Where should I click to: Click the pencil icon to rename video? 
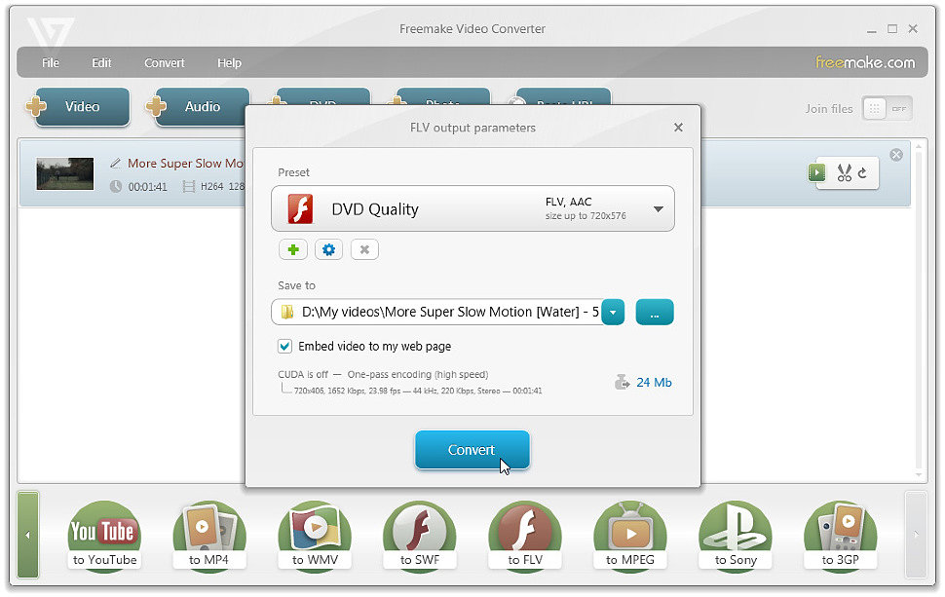[115, 164]
